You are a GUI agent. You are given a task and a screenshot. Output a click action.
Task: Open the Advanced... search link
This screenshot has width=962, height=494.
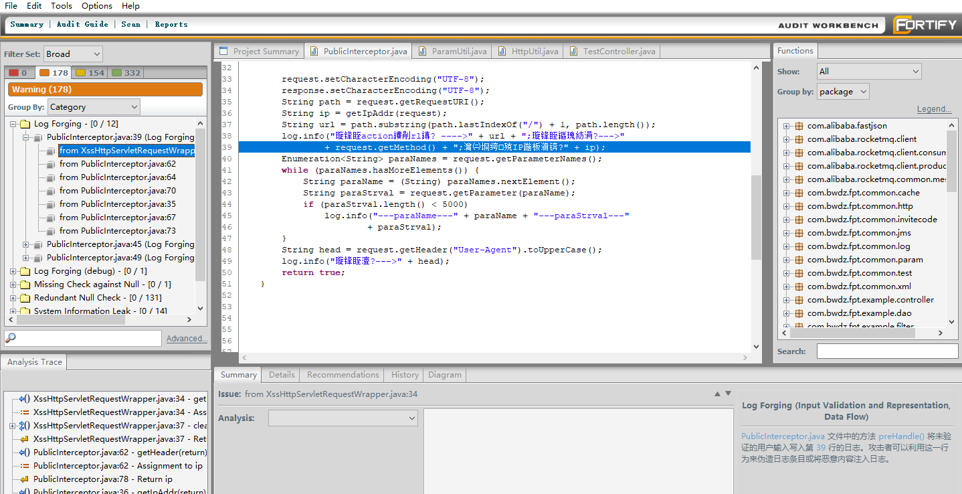187,339
